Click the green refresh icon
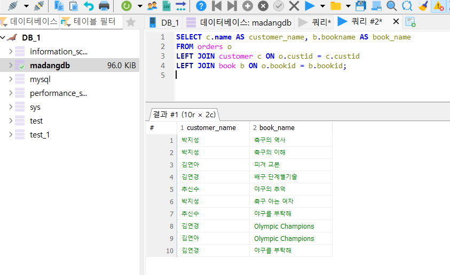The height and width of the screenshot is (275, 450). tap(127, 6)
